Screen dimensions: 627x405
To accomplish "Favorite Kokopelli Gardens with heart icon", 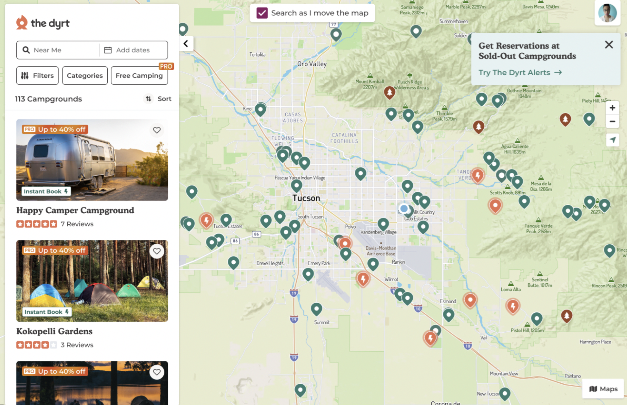I will pyautogui.click(x=157, y=251).
